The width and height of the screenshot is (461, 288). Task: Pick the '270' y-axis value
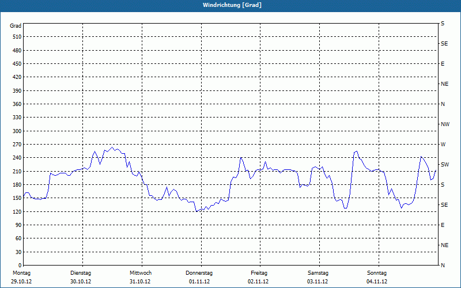click(17, 145)
